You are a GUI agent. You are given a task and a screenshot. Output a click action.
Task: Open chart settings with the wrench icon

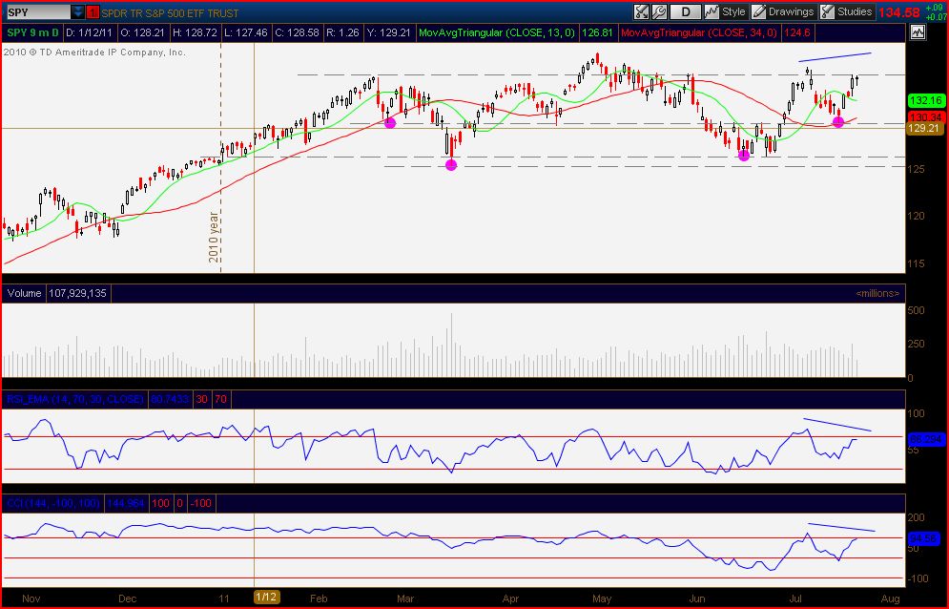pos(660,11)
